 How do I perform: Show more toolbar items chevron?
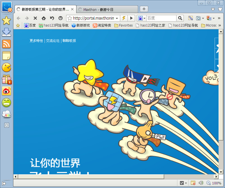(219, 18)
